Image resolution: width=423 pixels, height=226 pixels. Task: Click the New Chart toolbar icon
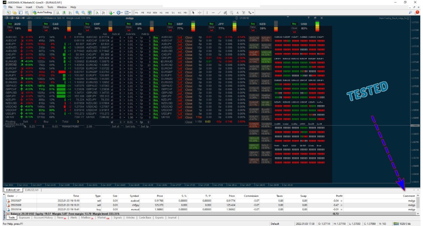click(8, 13)
